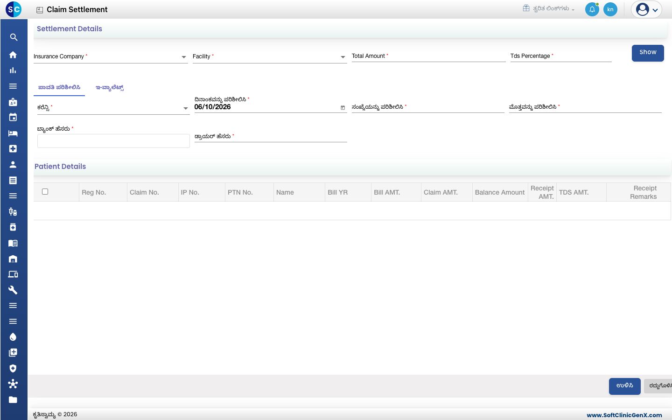Click the SC logo in the header

[14, 9]
